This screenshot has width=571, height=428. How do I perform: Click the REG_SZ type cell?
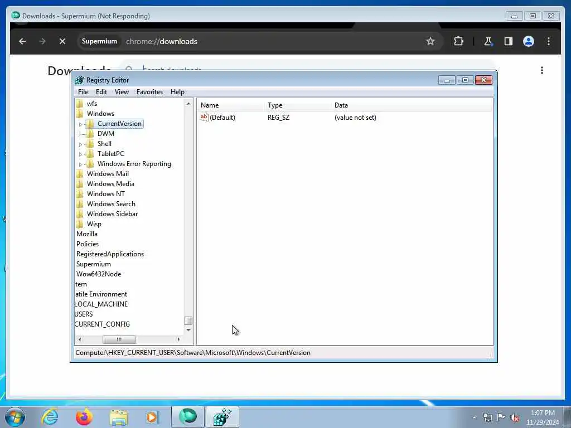(279, 118)
